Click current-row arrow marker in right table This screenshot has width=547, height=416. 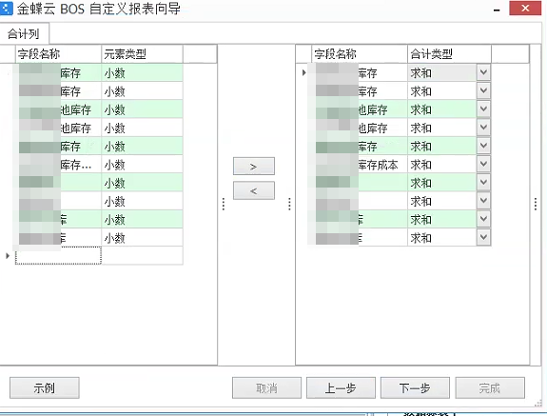(303, 72)
